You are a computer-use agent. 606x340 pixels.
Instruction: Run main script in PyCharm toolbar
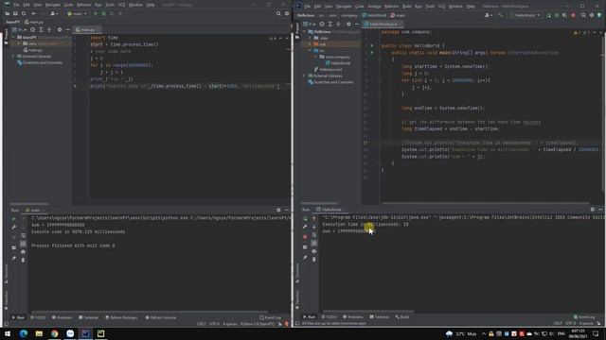coord(96,13)
